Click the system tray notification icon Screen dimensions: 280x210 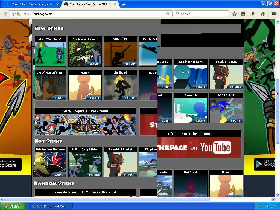260,206
